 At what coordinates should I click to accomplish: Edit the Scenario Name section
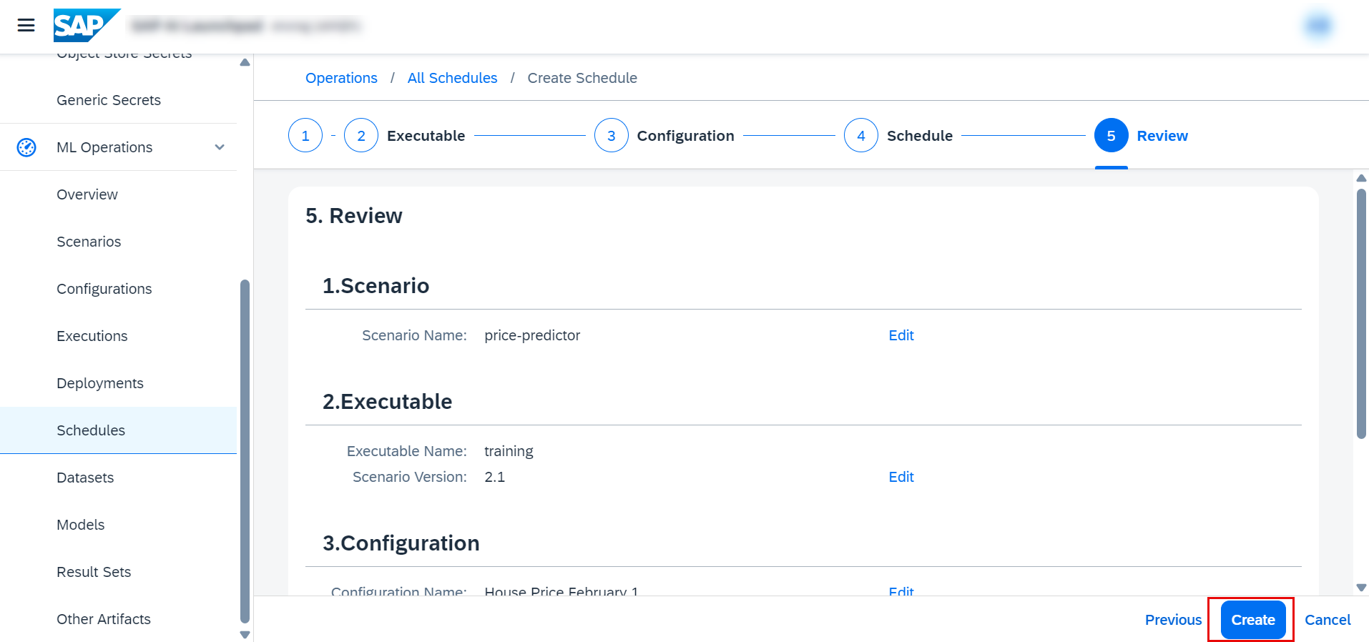pyautogui.click(x=901, y=335)
